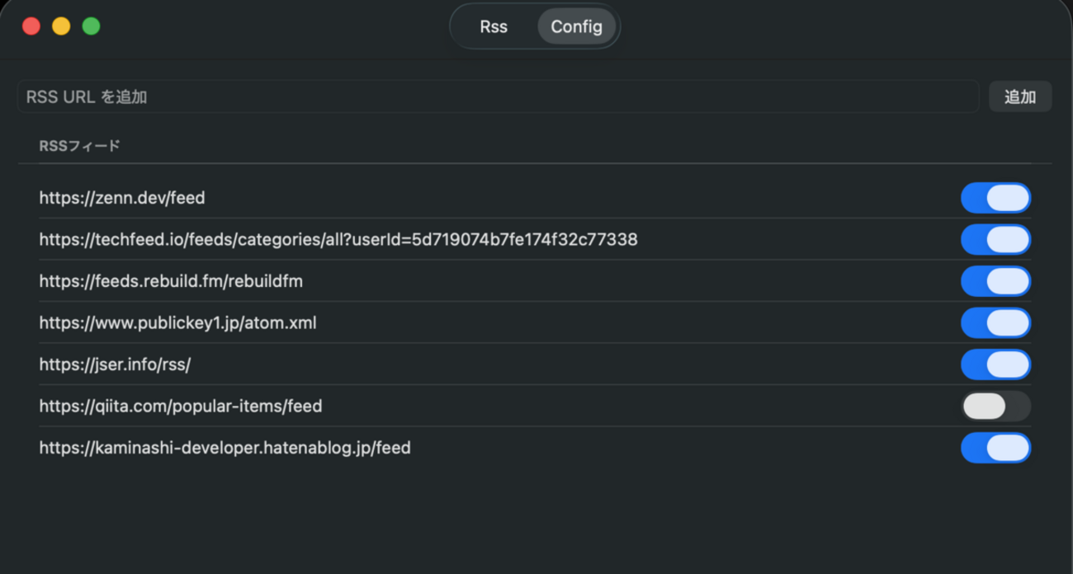
Task: Switch off the jser.info feed
Action: point(995,365)
